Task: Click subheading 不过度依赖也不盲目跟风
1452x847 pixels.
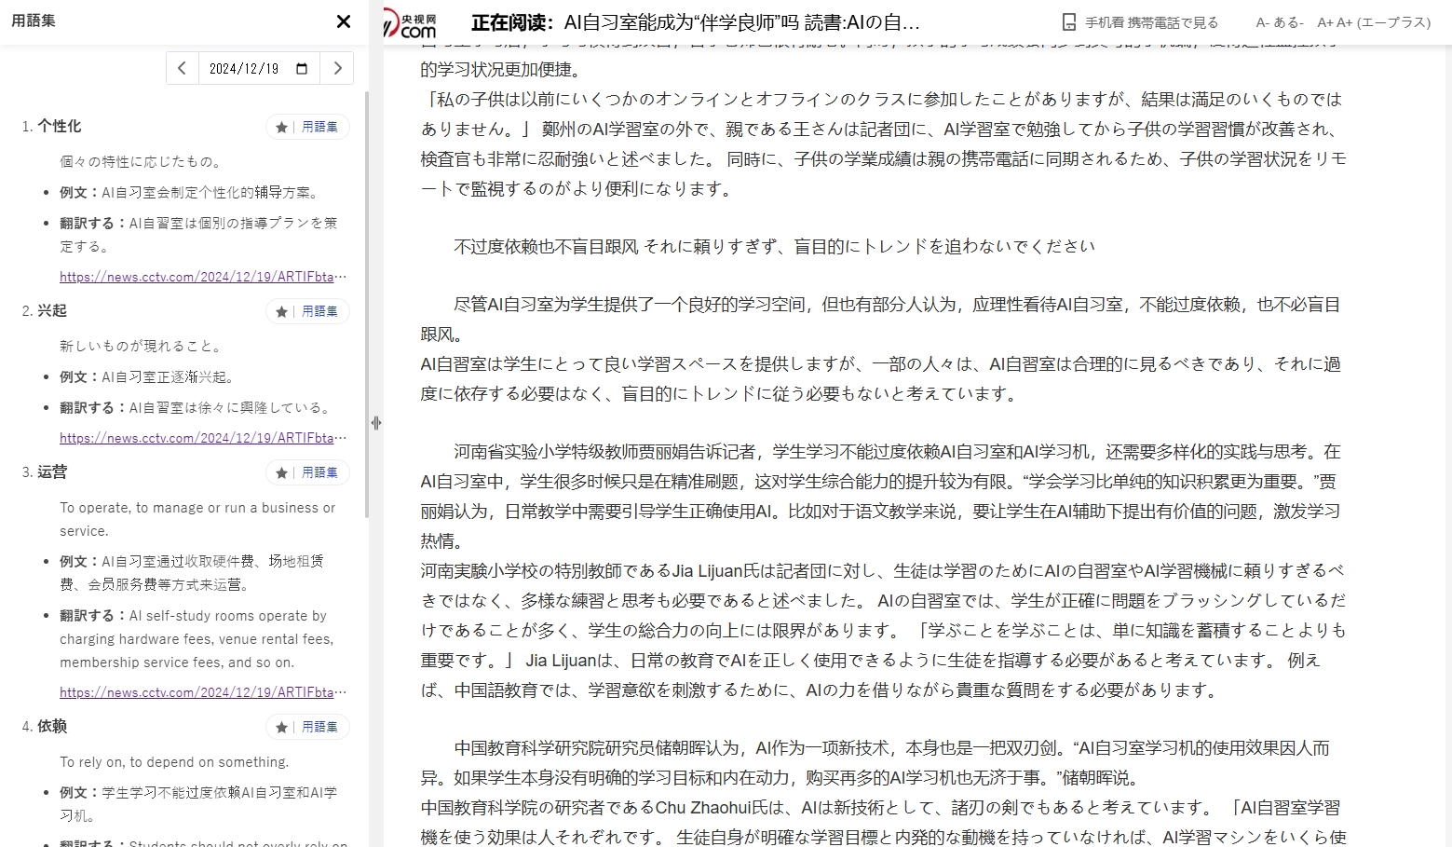Action: tap(546, 246)
